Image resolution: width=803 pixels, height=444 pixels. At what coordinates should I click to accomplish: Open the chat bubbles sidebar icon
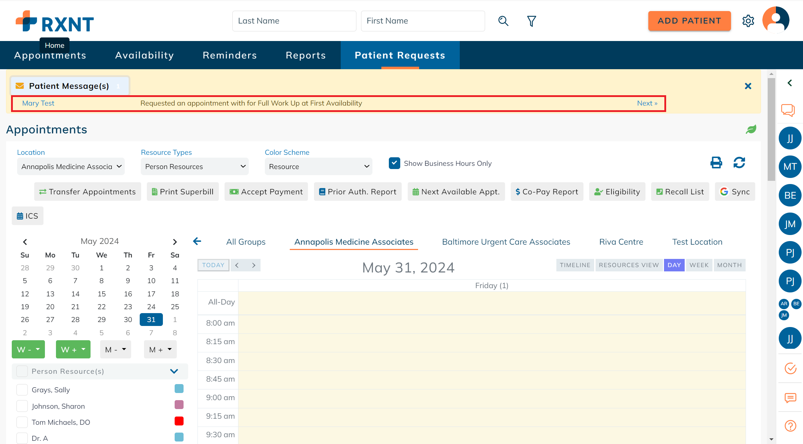[788, 110]
